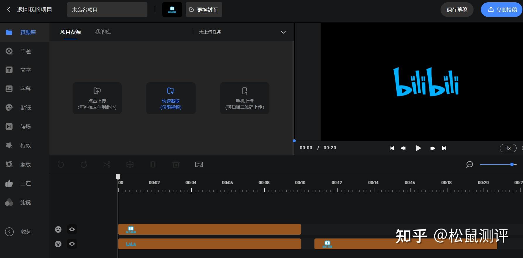Toggle visibility of the lower track
The height and width of the screenshot is (258, 523).
pyautogui.click(x=72, y=244)
